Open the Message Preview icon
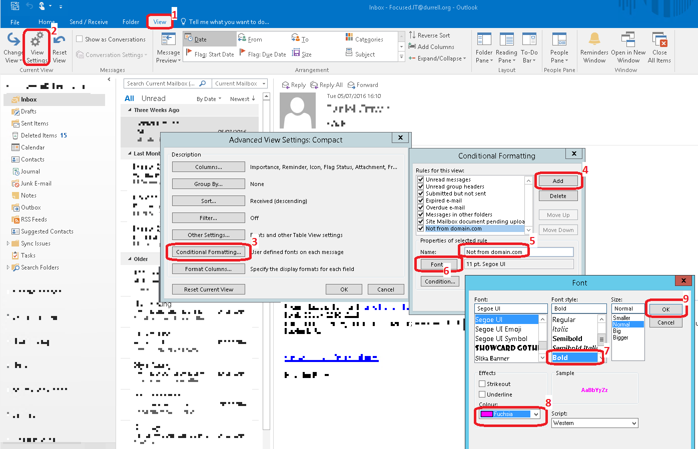 tap(168, 40)
